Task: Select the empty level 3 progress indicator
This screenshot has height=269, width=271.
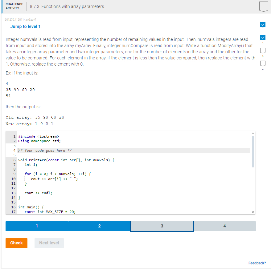Action: click(x=263, y=50)
